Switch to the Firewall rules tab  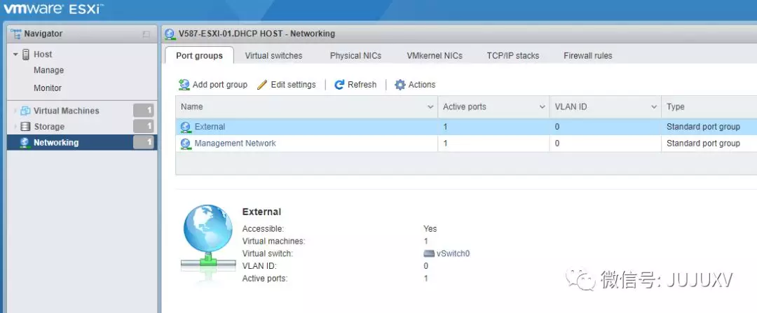[x=587, y=55]
